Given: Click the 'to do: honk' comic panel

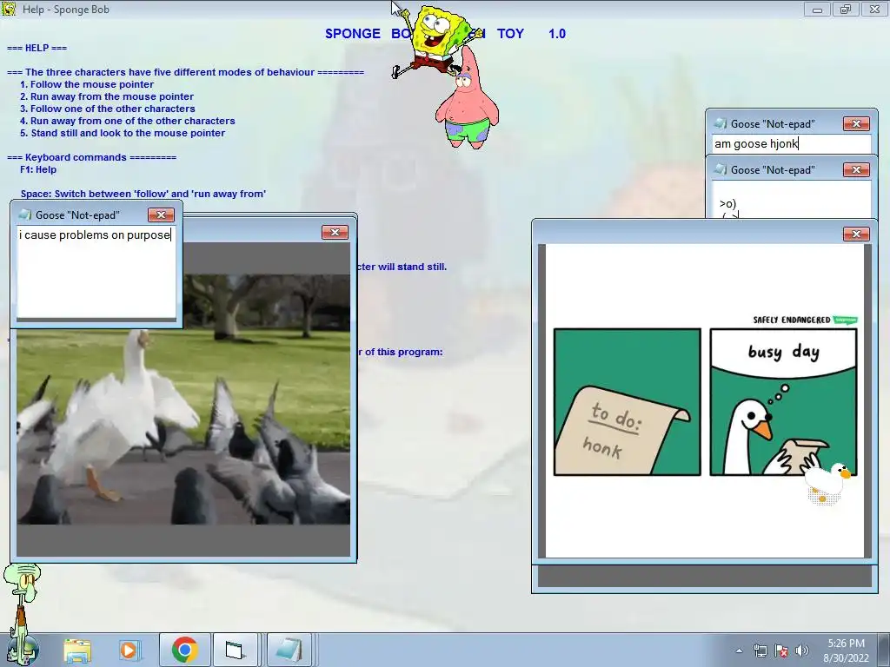Looking at the screenshot, I should pyautogui.click(x=628, y=402).
